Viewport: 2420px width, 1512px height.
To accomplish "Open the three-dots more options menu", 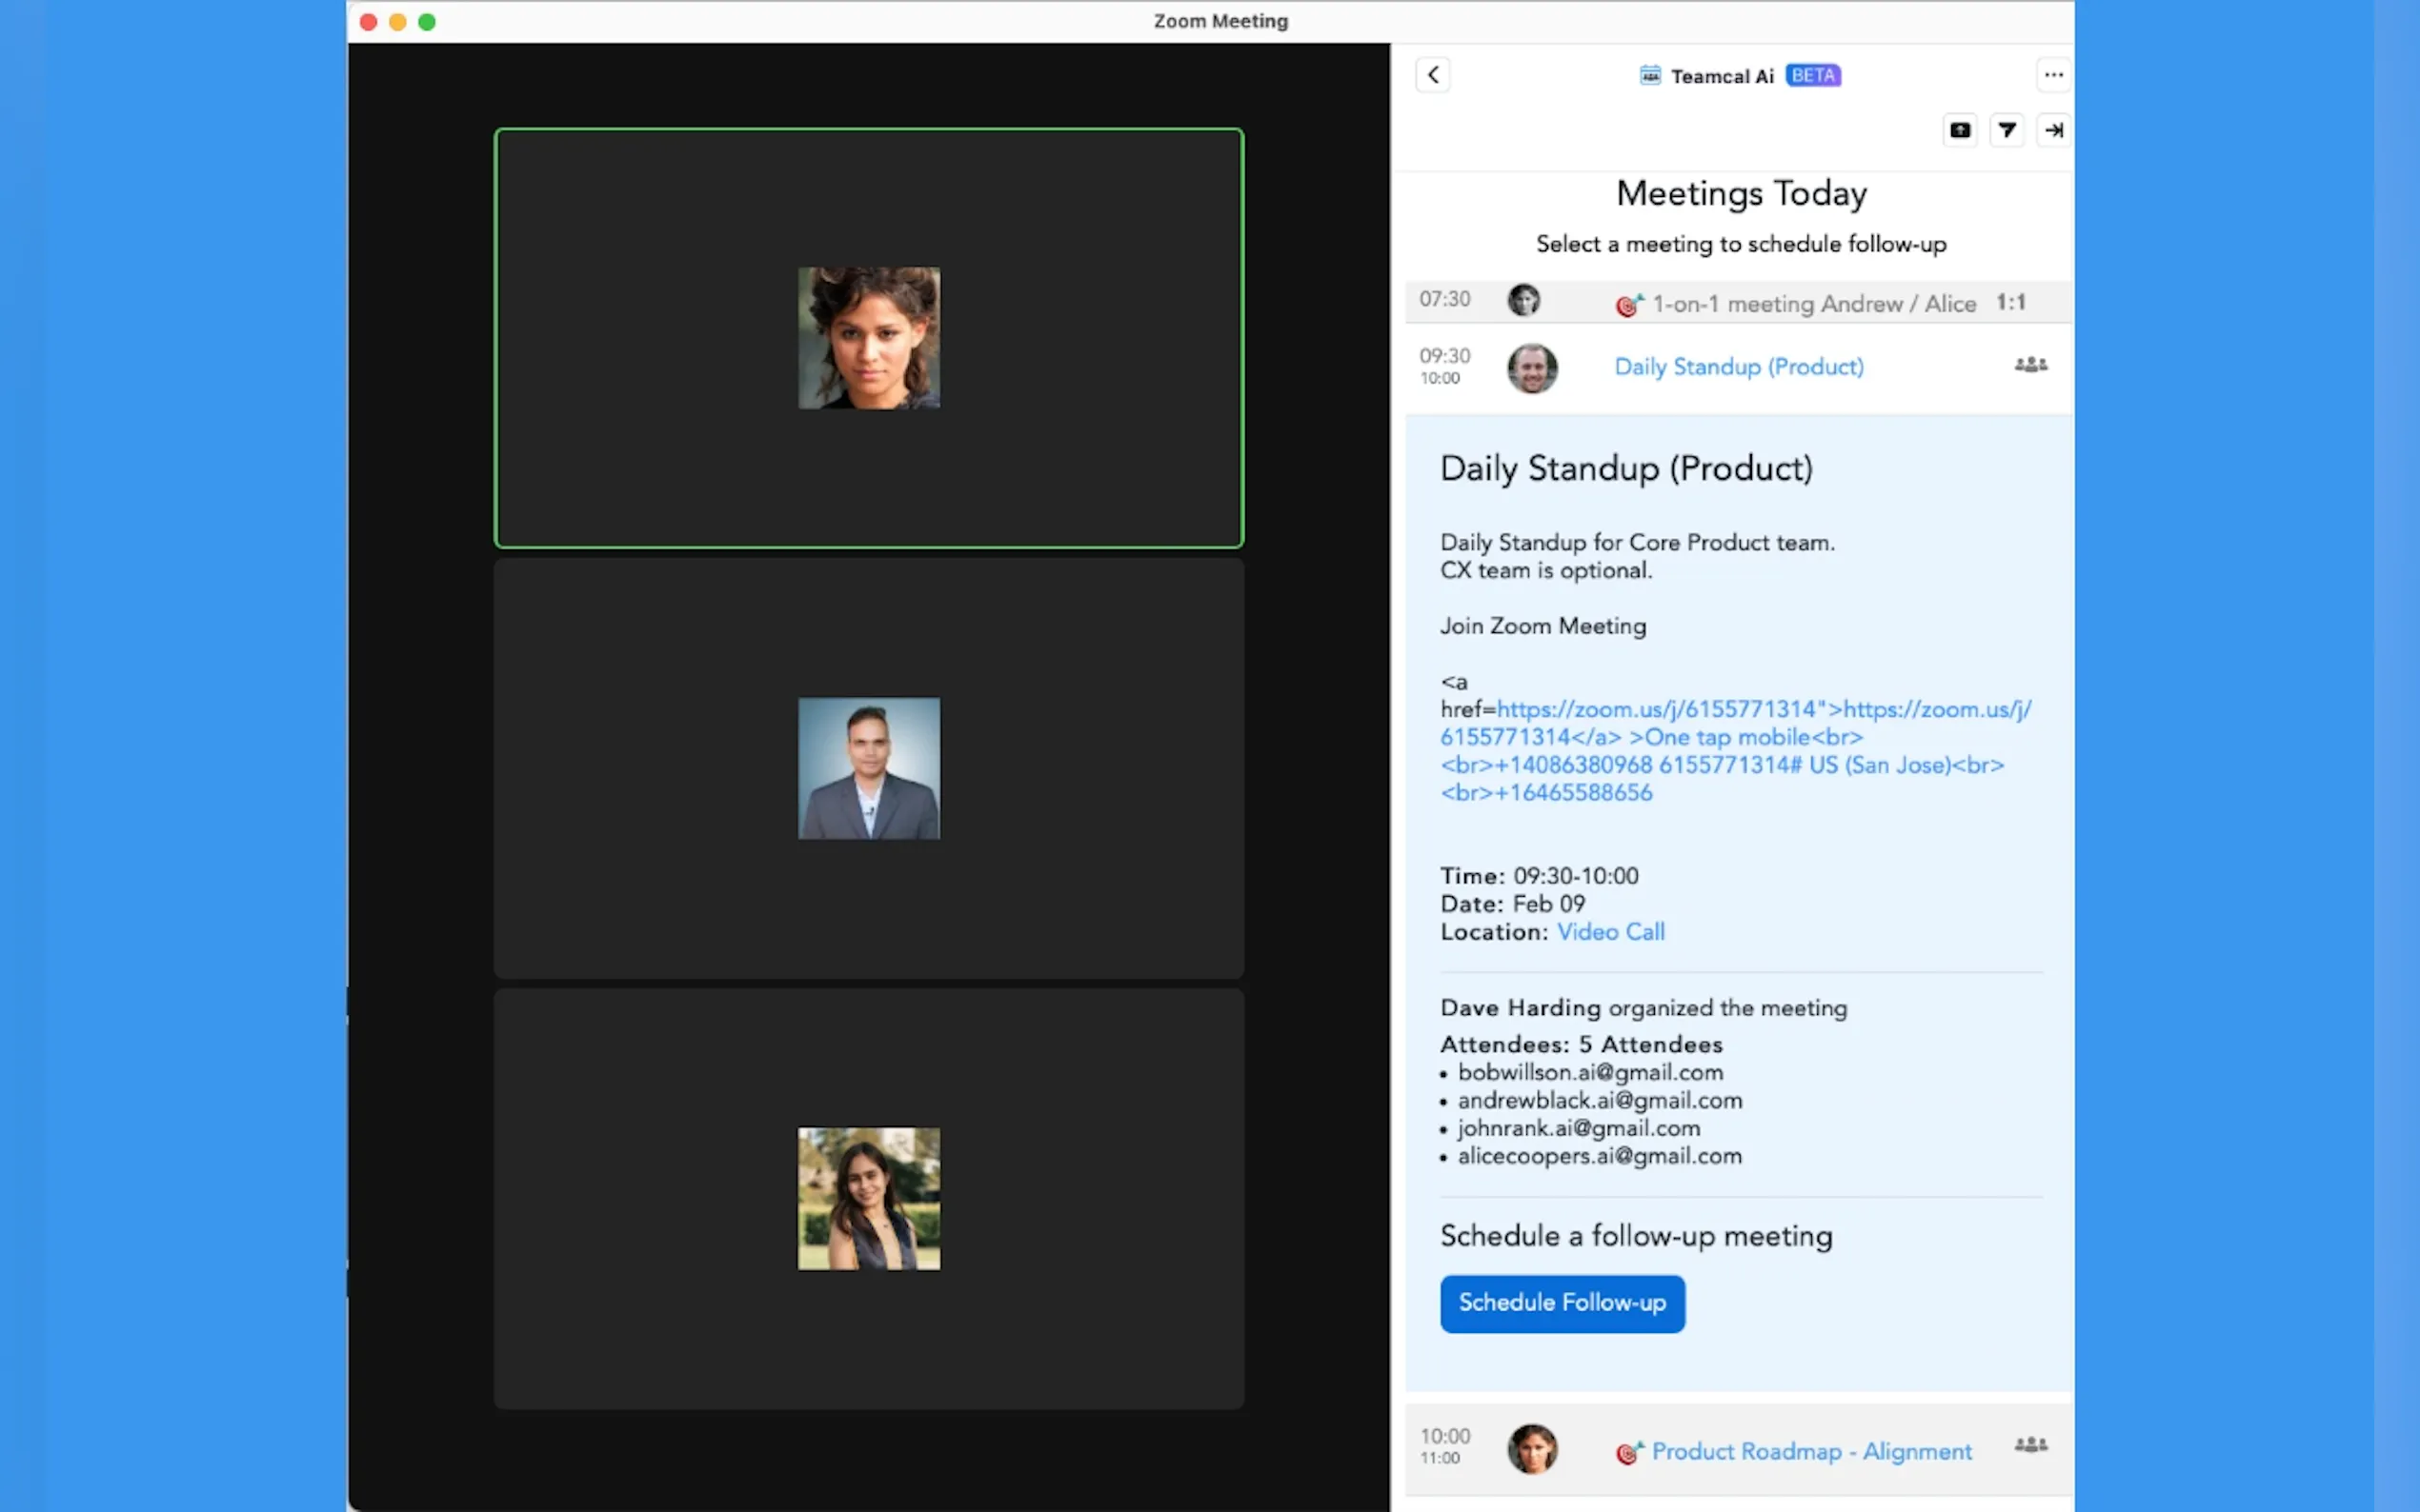I will (2053, 75).
